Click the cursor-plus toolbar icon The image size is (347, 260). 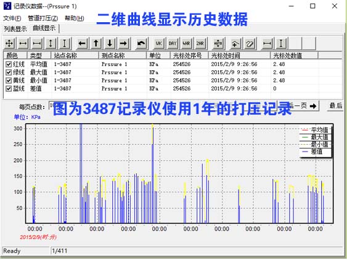235,43
